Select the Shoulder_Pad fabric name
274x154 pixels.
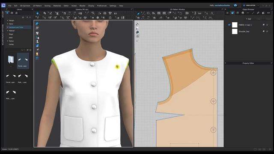click(x=244, y=32)
